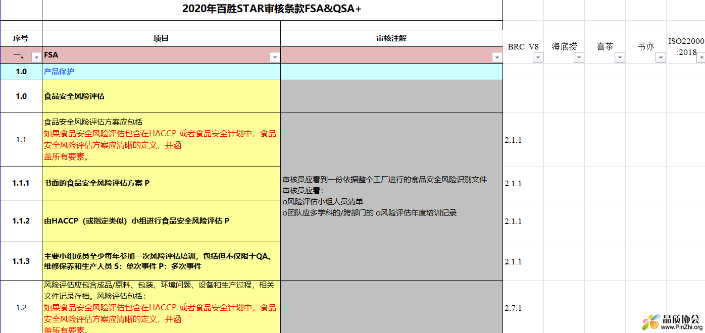This screenshot has width=705, height=333.
Task: Open filter dropdown in 序号 column
Action: pyautogui.click(x=36, y=58)
